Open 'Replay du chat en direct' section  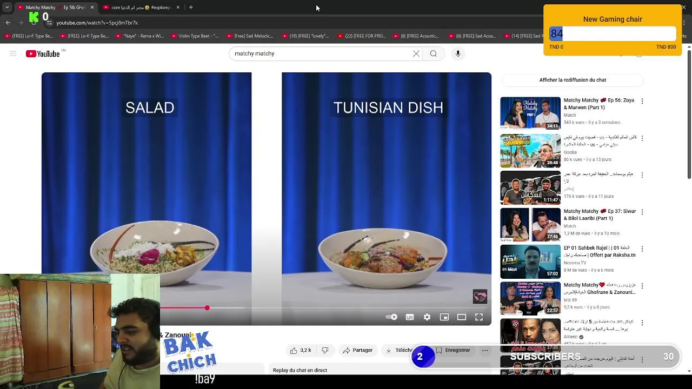pos(300,370)
